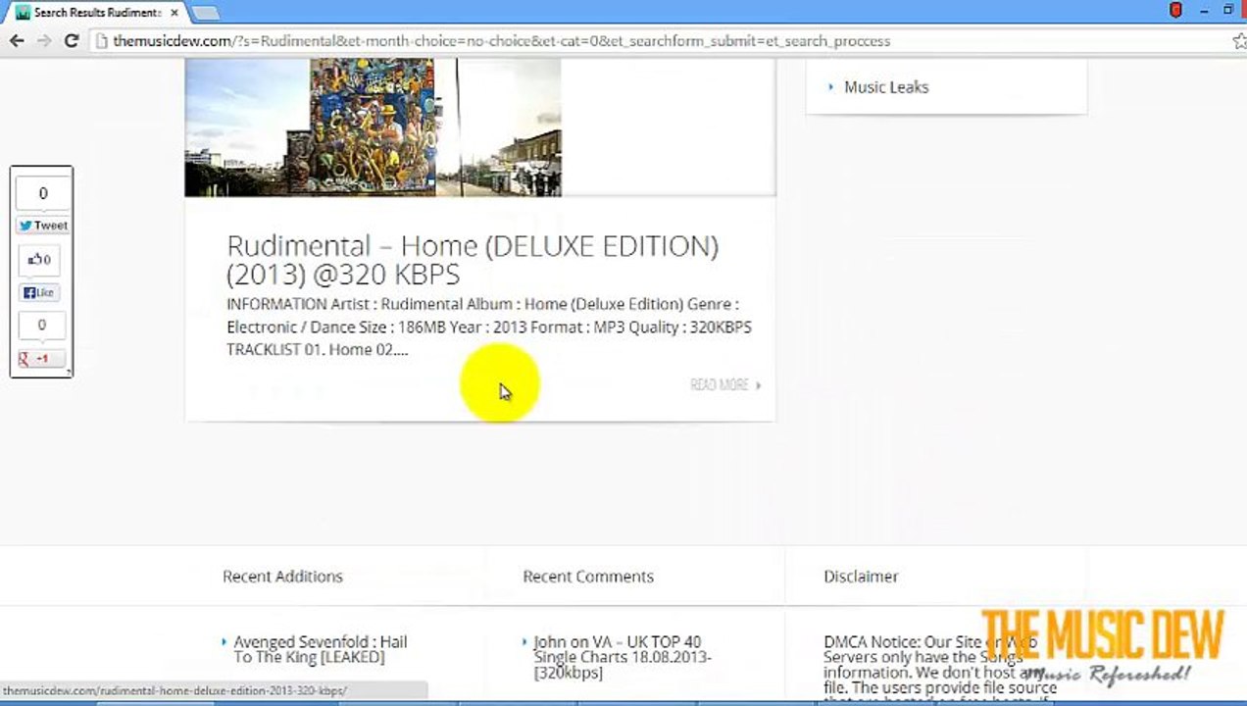Bookmark the page with the star icon
The height and width of the screenshot is (706, 1247).
(x=1238, y=41)
